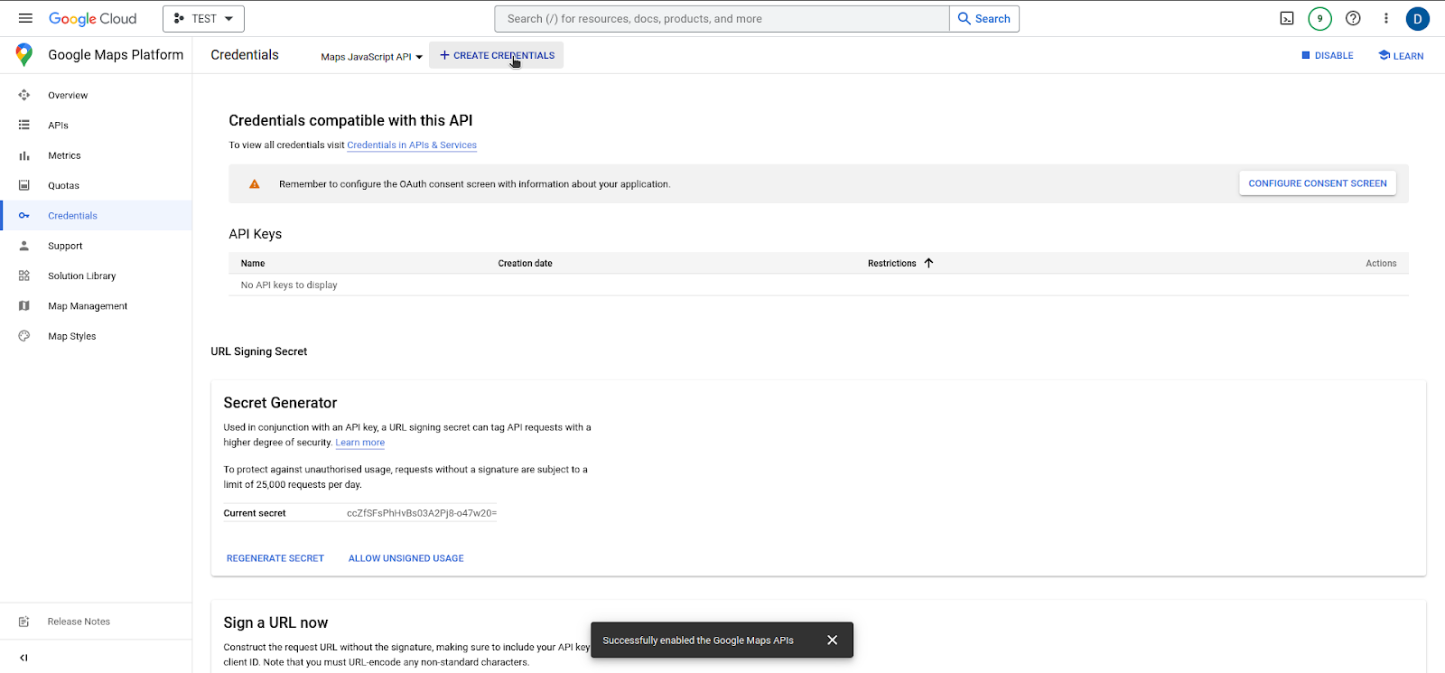The width and height of the screenshot is (1445, 673).
Task: Open the Learn more link
Action: pos(360,443)
